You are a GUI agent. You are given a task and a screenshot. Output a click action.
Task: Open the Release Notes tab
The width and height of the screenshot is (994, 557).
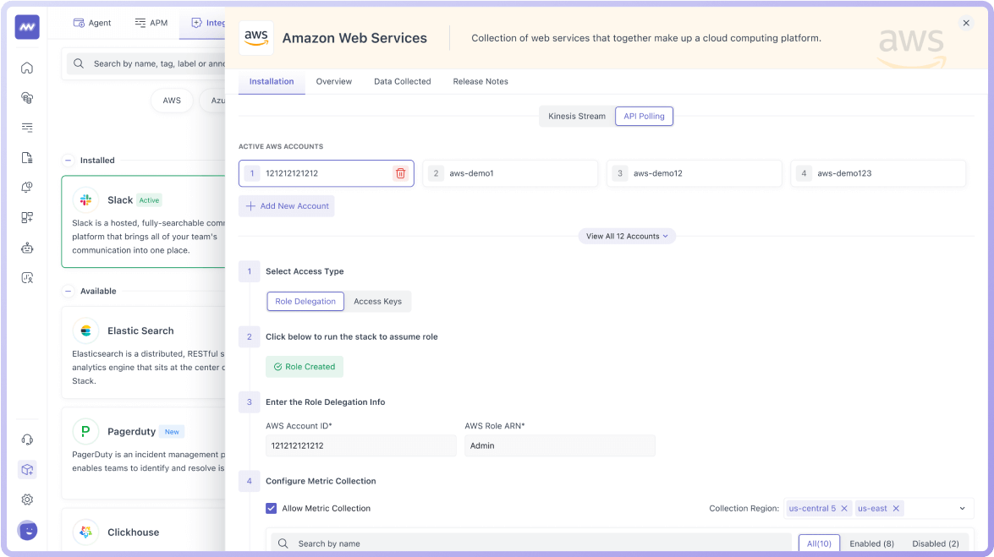481,82
